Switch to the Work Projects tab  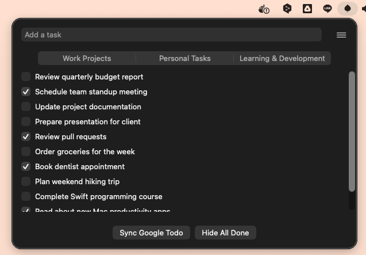pyautogui.click(x=87, y=58)
